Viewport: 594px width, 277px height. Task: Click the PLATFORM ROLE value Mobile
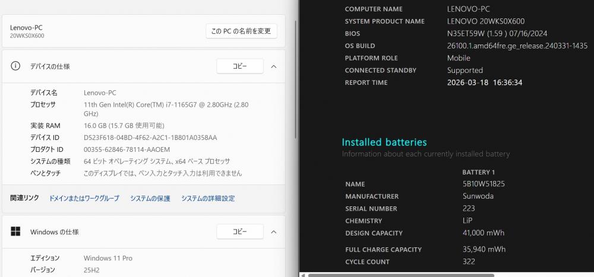(x=459, y=58)
